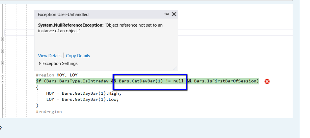The image size is (310, 138).
Task: Click 'Bars.IsFirstBarOfSession' in the condition
Action: click(x=225, y=81)
